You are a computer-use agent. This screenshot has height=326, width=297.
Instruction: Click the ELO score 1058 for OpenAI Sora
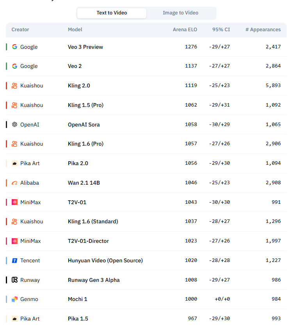click(191, 125)
